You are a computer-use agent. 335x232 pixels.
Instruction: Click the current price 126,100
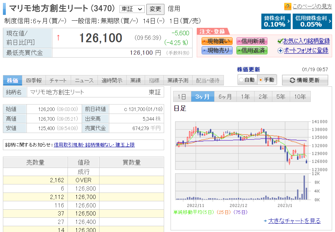(x=100, y=38)
